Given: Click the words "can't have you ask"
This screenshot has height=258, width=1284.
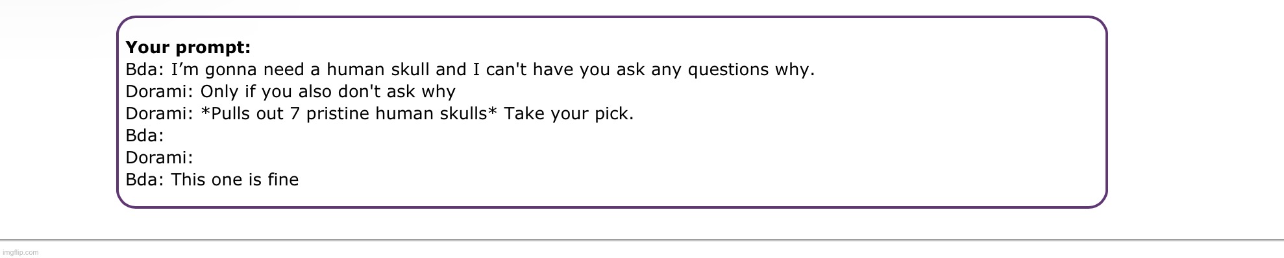Looking at the screenshot, I should click(565, 70).
